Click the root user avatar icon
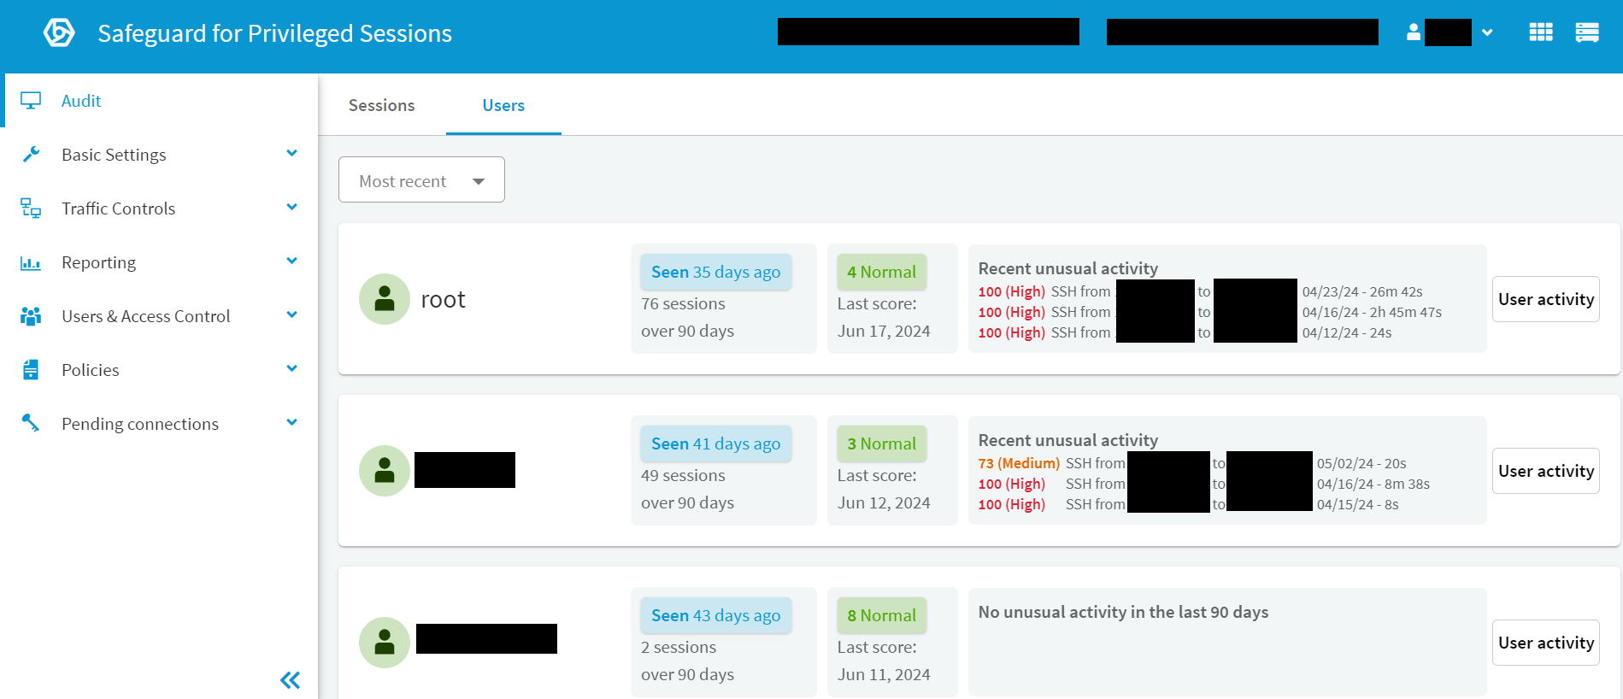The image size is (1623, 699). 385,299
